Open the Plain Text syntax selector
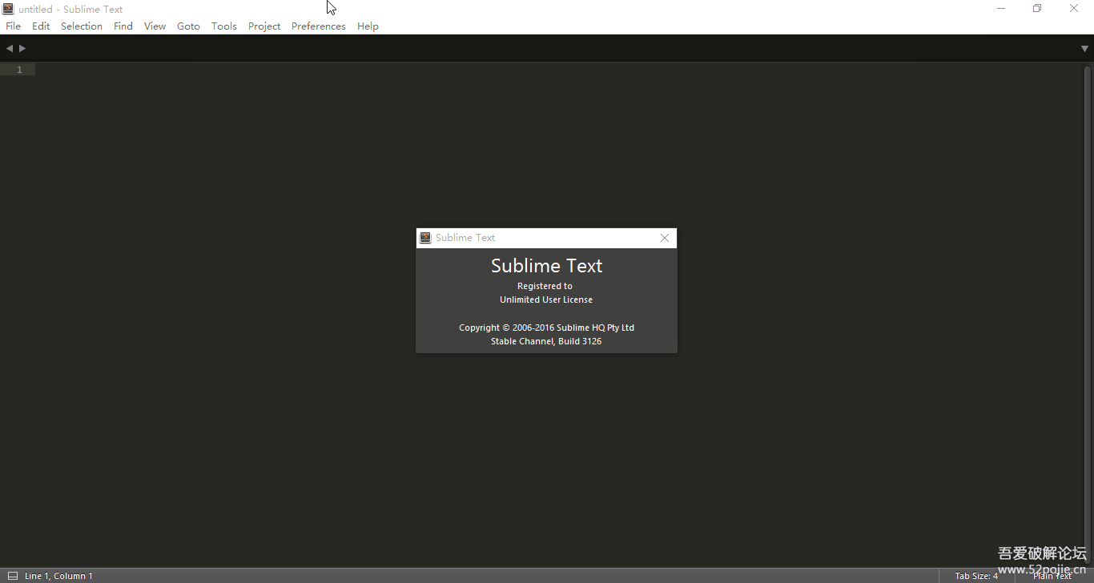1094x583 pixels. pyautogui.click(x=1052, y=576)
